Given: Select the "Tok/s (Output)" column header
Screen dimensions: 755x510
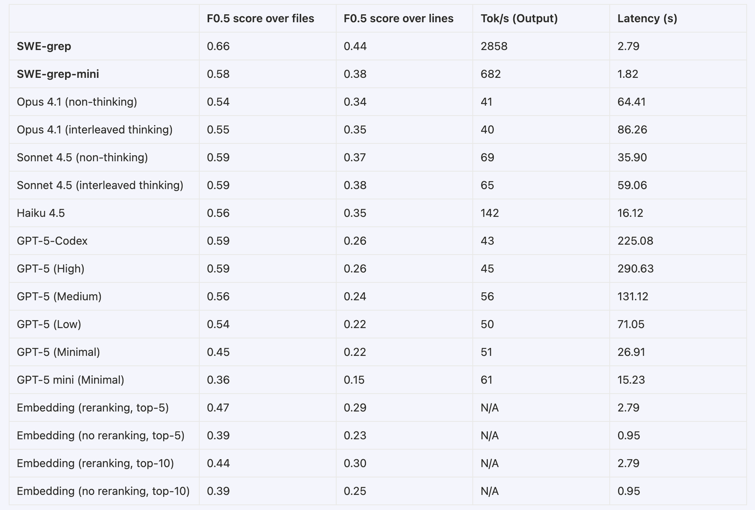Looking at the screenshot, I should (x=519, y=19).
